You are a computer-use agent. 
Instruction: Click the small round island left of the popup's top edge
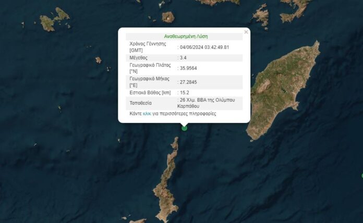[x=168, y=17]
